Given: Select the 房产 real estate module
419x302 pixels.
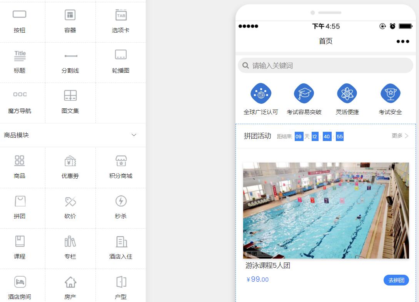Looking at the screenshot, I should coord(70,287).
